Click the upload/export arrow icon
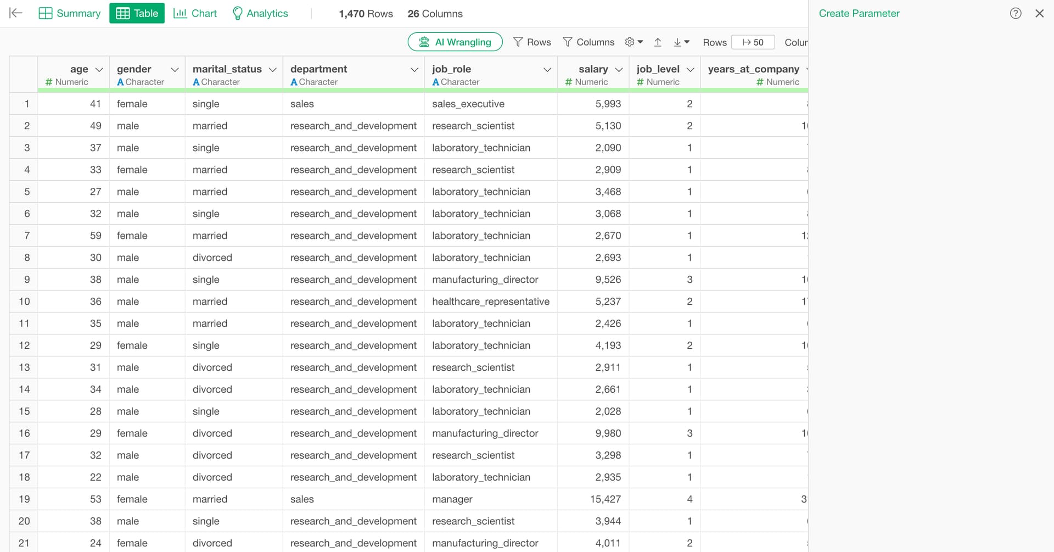This screenshot has height=552, width=1054. pos(658,42)
